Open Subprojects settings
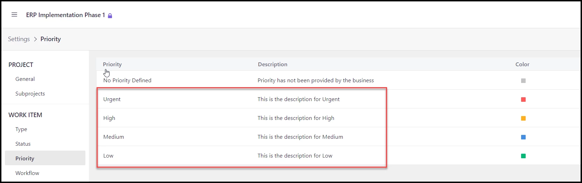 (30, 94)
